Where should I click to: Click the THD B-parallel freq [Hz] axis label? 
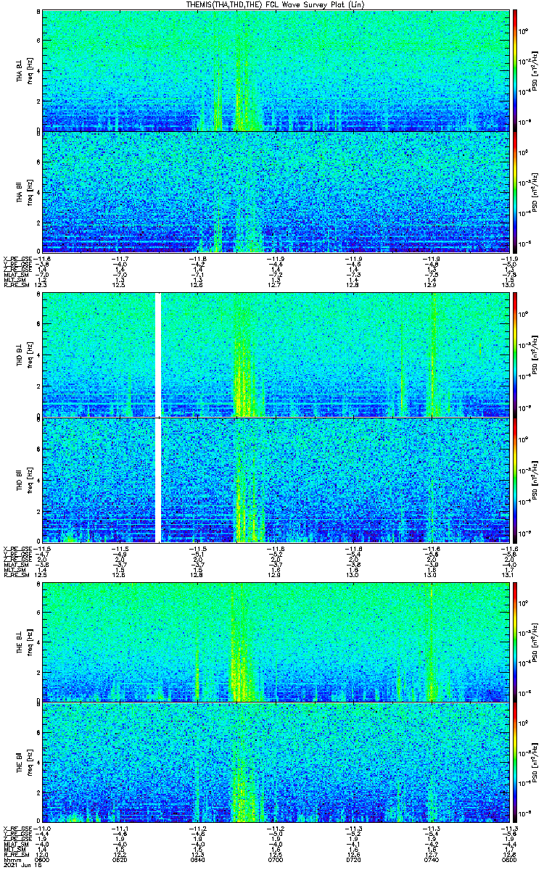click(30, 479)
